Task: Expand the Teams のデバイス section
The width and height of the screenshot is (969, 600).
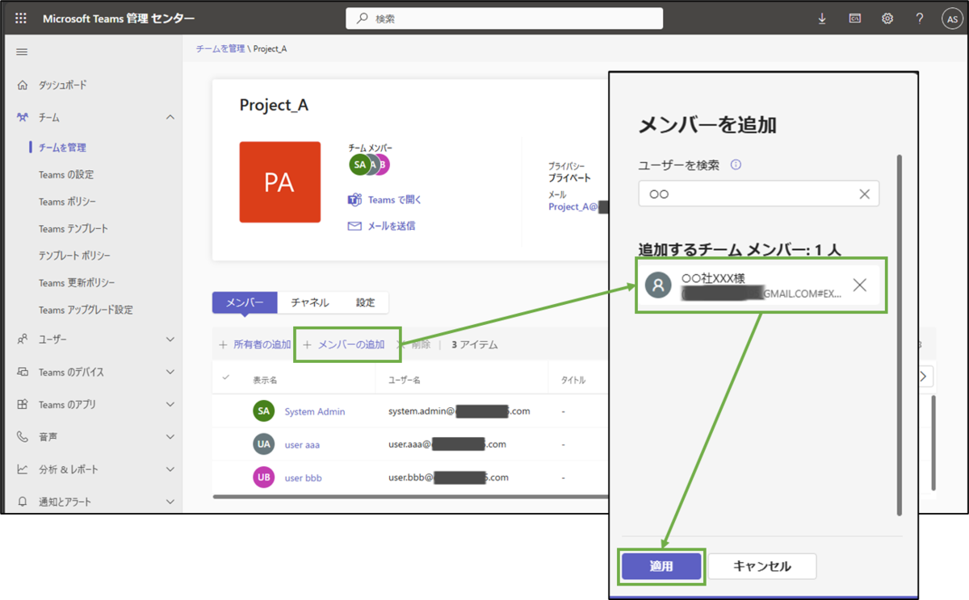Action: click(x=170, y=372)
